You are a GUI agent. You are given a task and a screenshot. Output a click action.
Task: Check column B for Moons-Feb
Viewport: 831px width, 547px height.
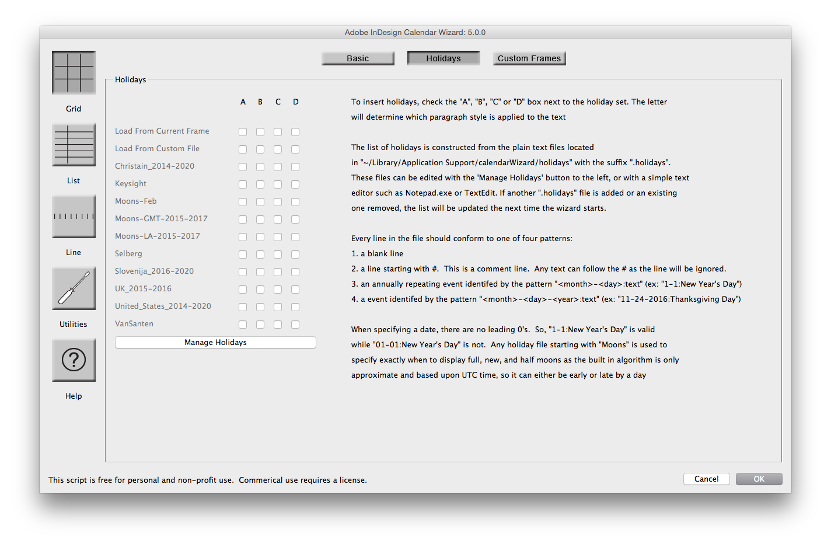click(x=260, y=201)
